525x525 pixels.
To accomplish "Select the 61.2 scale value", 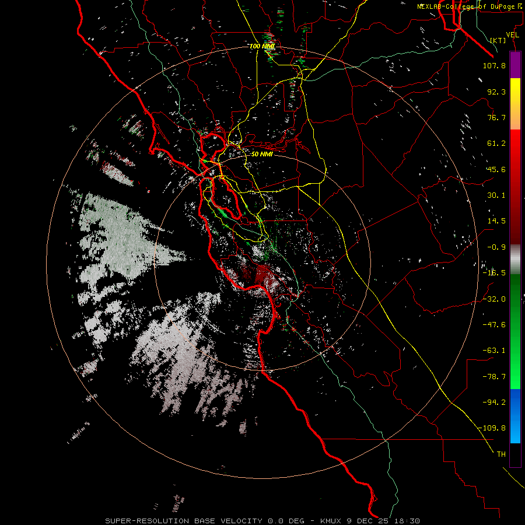I will [x=496, y=143].
